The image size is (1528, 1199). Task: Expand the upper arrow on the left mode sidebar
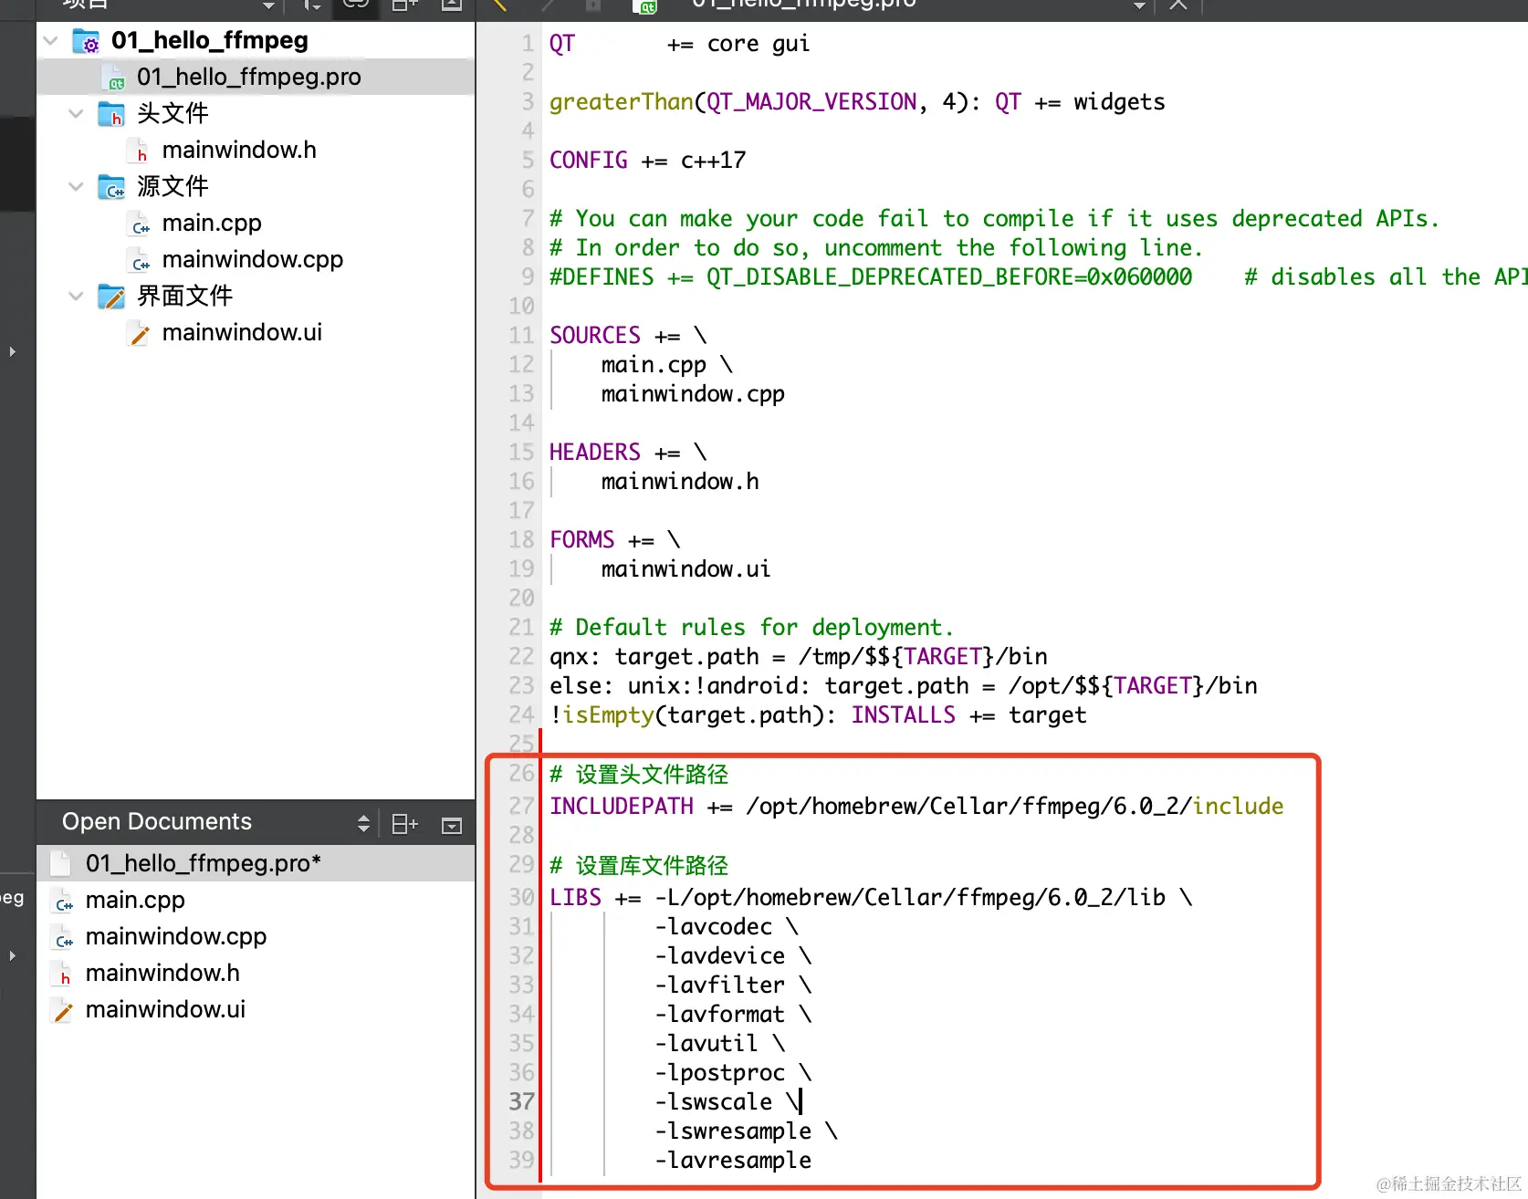[x=12, y=351]
